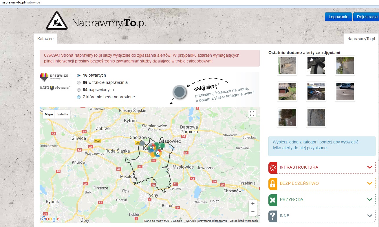Expand the Infrastruktura category chevron
The height and width of the screenshot is (227, 379).
coord(369,167)
